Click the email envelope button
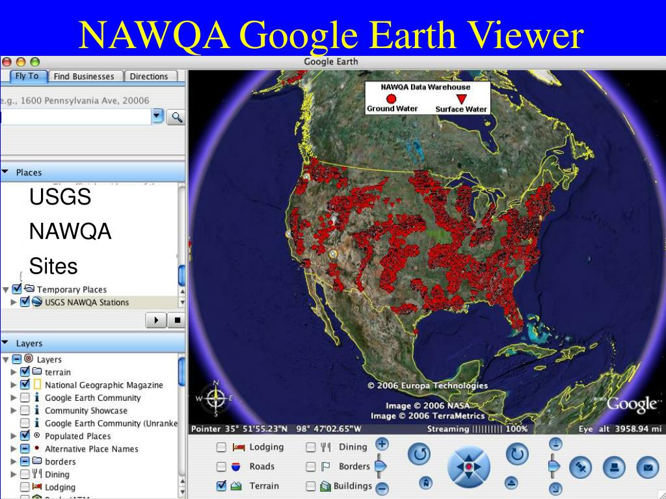The width and height of the screenshot is (666, 499). pyautogui.click(x=648, y=468)
